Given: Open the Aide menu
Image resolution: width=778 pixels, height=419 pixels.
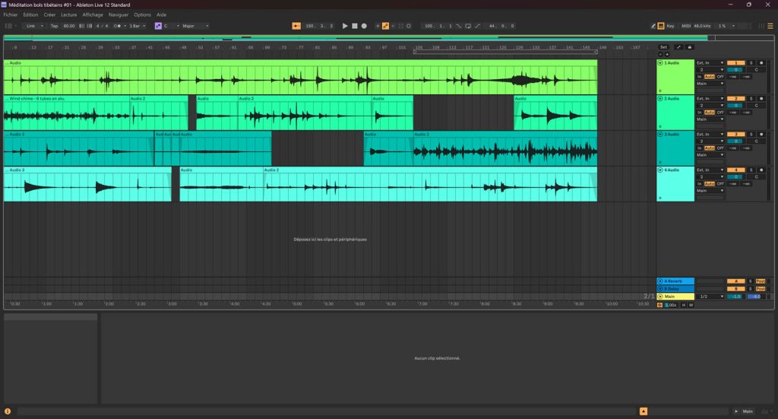Looking at the screenshot, I should pos(161,15).
